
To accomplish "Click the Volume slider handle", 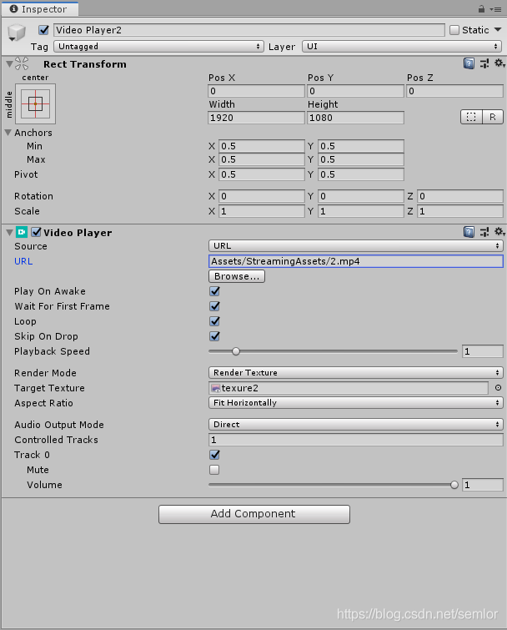I will point(454,485).
